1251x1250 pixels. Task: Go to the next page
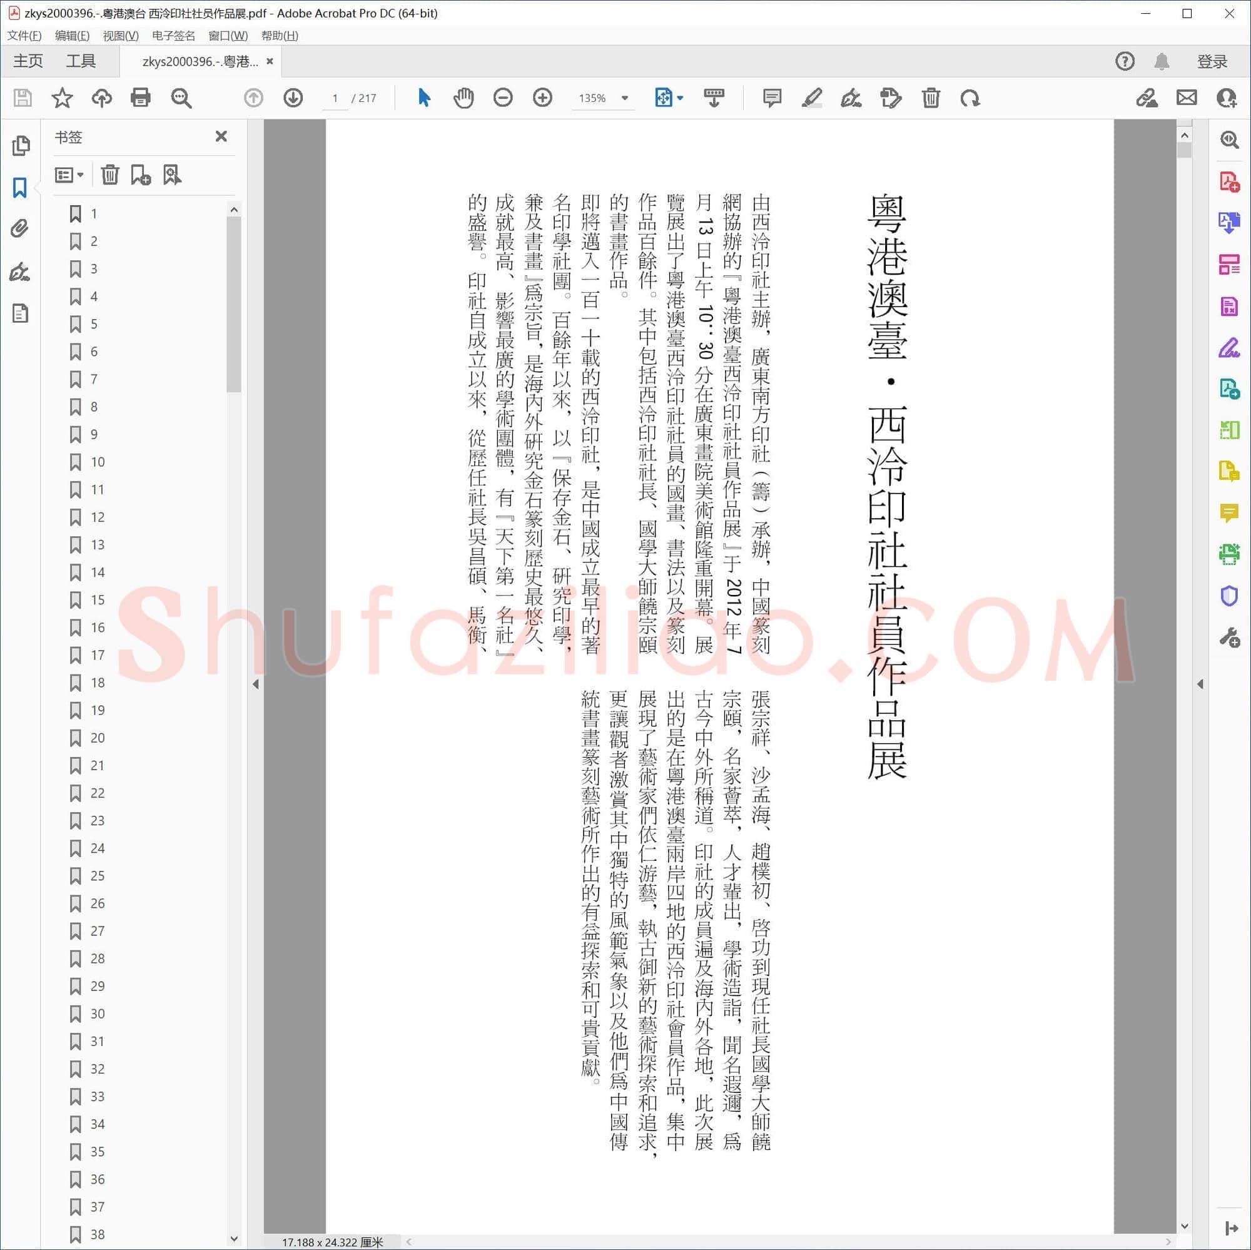tap(293, 98)
